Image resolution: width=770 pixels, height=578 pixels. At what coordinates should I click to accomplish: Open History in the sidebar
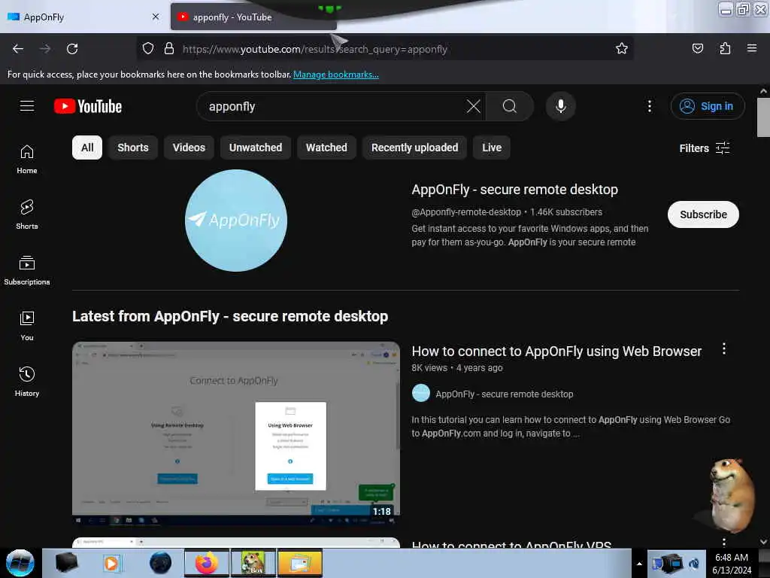click(27, 382)
